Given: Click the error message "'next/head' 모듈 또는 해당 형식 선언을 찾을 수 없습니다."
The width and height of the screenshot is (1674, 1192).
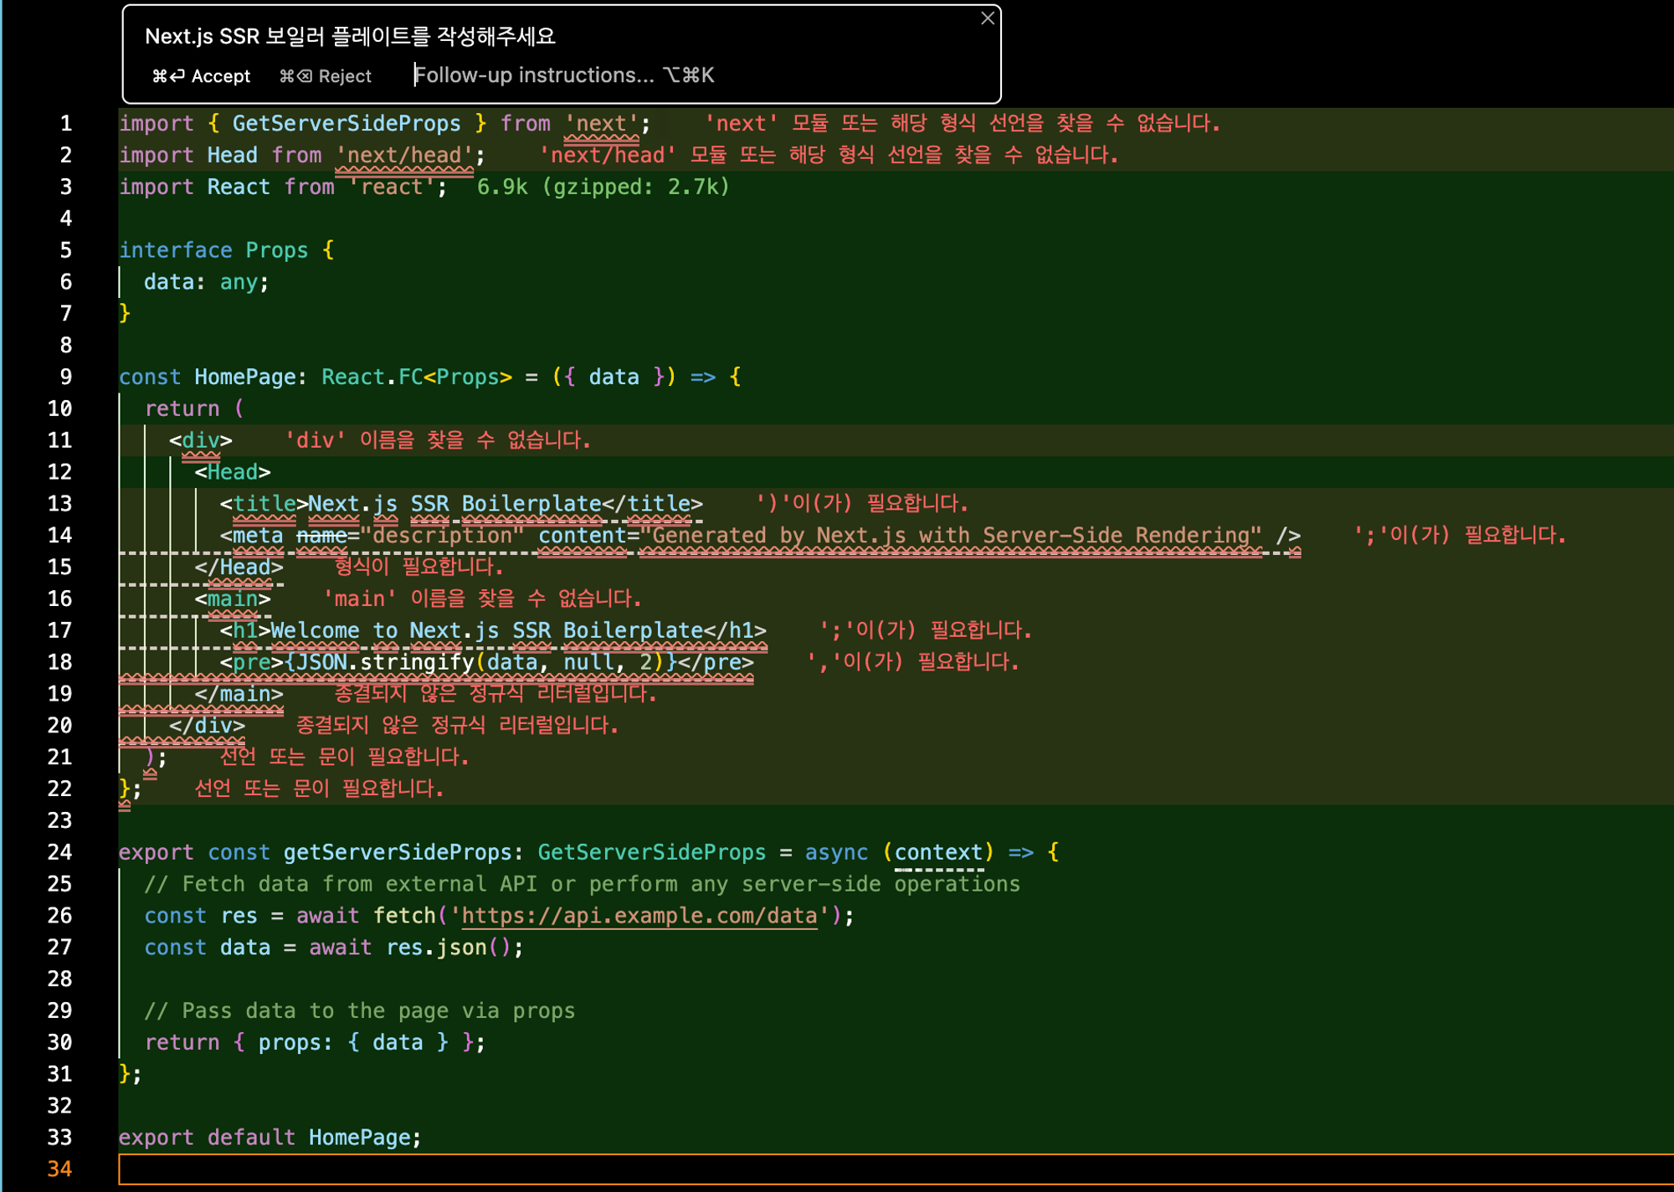Looking at the screenshot, I should coord(829,156).
